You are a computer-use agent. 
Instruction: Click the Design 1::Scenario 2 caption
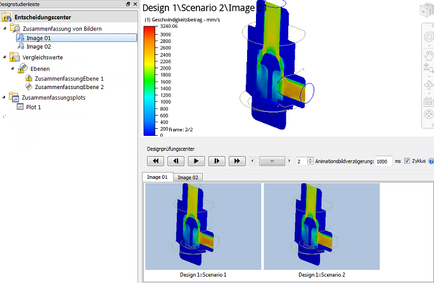pyautogui.click(x=322, y=275)
